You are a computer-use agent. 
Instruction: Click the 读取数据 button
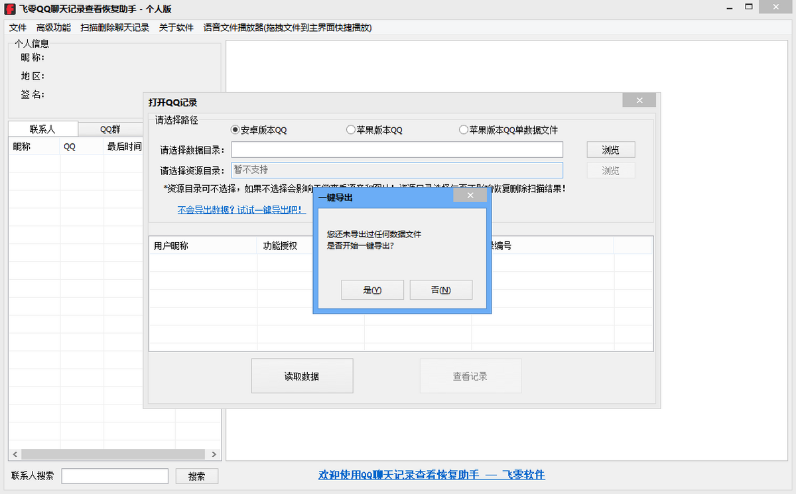point(302,376)
